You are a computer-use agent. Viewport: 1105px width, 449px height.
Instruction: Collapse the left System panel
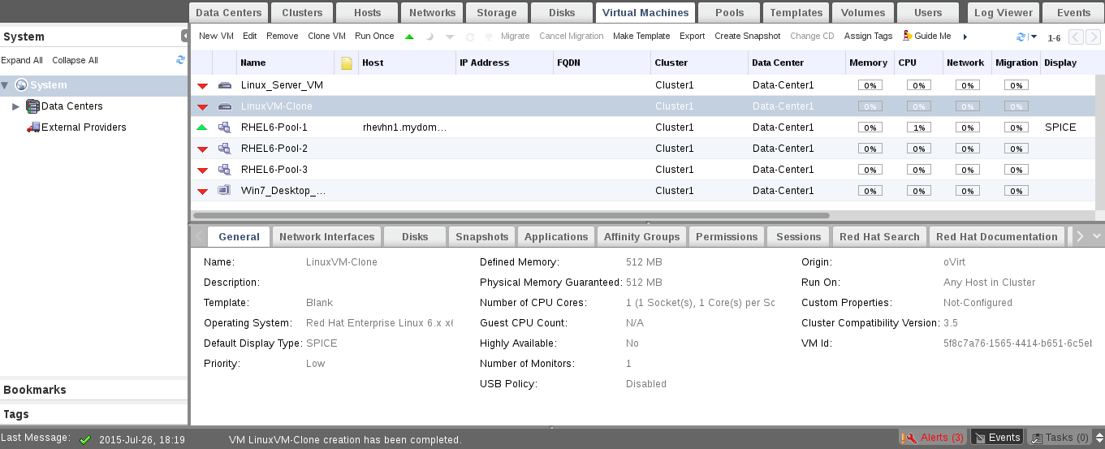coord(184,37)
